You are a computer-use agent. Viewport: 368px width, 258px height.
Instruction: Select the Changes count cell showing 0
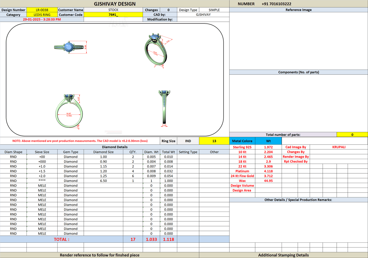click(x=168, y=10)
